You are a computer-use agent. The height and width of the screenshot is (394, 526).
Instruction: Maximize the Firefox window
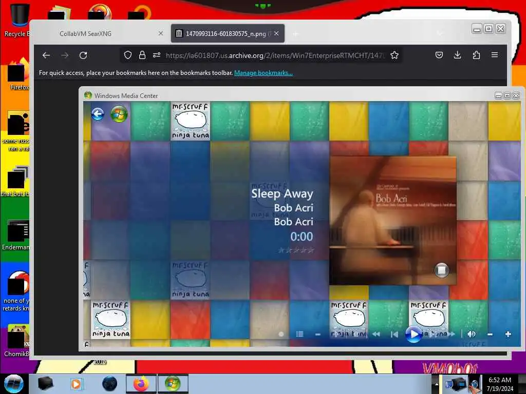point(489,29)
